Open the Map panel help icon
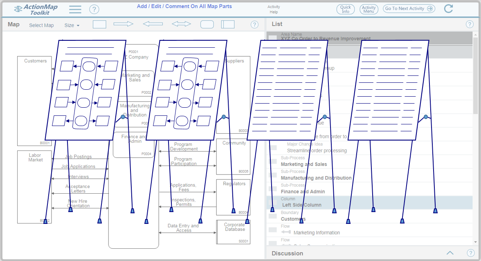 click(254, 24)
